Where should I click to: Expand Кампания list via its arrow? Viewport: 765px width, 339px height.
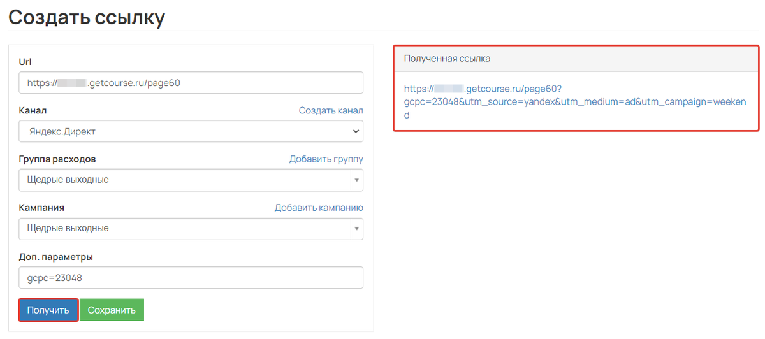(x=356, y=228)
